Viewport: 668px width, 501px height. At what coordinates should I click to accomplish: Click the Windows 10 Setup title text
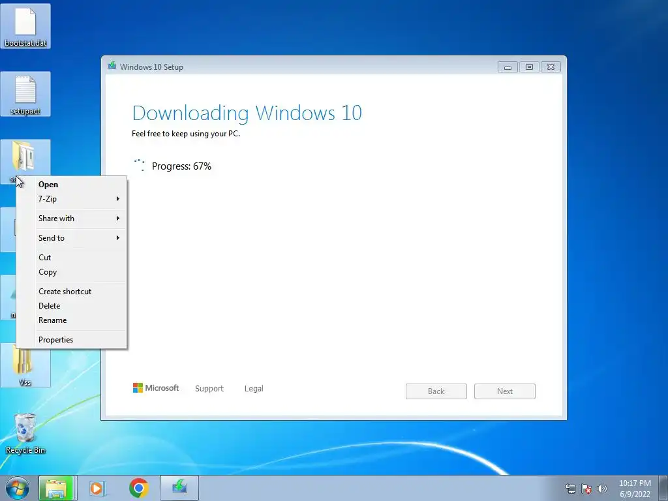click(151, 67)
